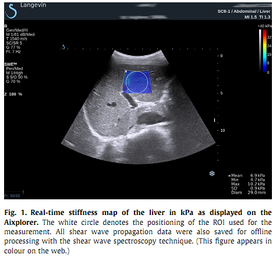This screenshot has height=258, width=276.
Task: Select the B mode label
Action: coord(6,26)
